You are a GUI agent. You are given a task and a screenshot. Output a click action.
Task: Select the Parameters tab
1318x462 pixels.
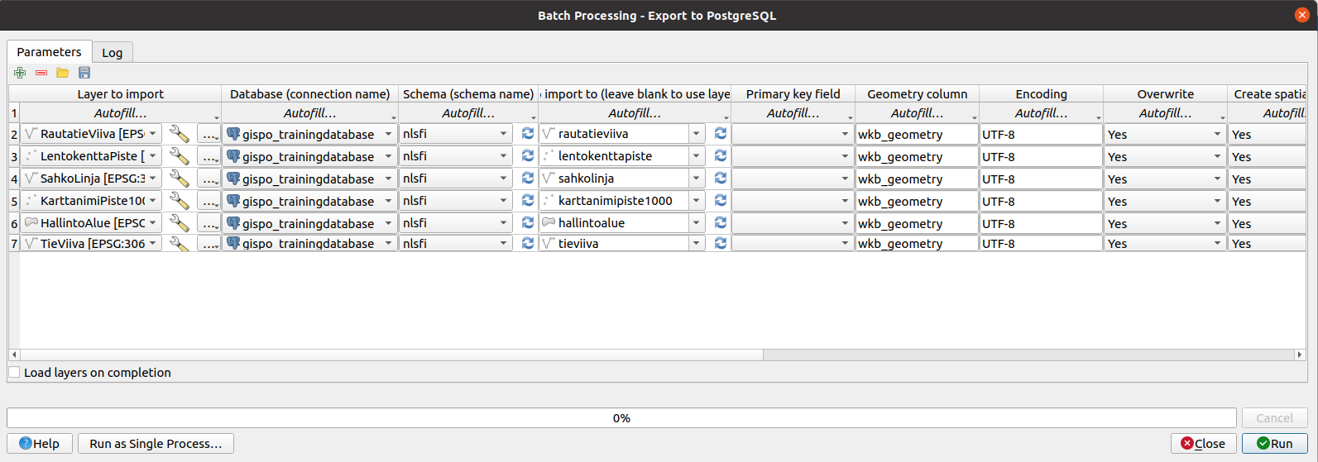(49, 52)
